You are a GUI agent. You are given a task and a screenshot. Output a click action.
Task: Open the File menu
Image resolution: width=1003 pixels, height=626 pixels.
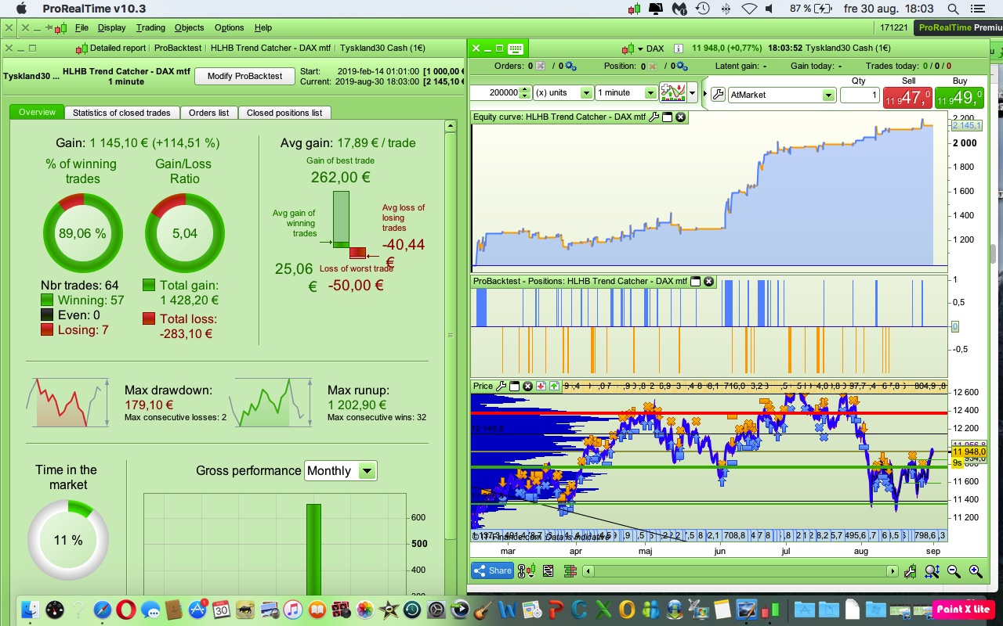(x=81, y=27)
